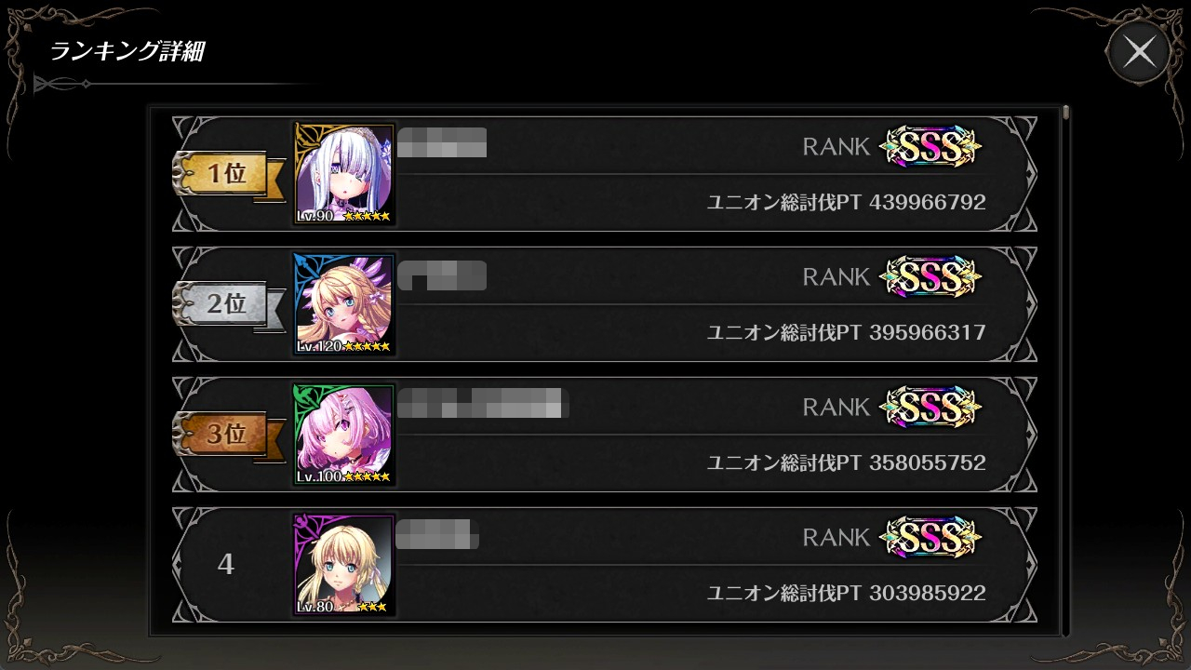Open union entry with 395966317 points
Viewport: 1191px width, 670px height.
click(605, 304)
